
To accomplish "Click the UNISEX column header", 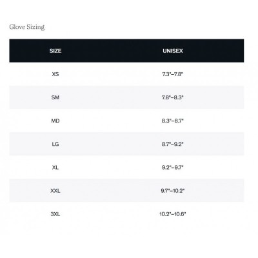I will click(173, 51).
